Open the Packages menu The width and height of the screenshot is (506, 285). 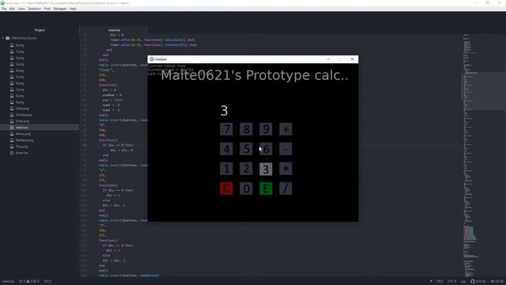click(60, 9)
